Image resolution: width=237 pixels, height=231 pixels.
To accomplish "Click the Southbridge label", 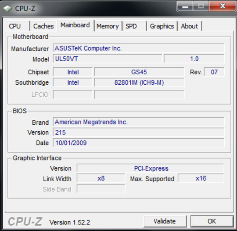I will click(x=32, y=83).
